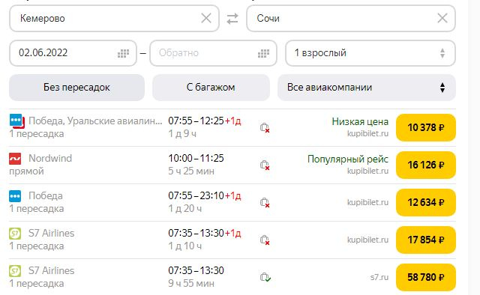
Task: Click S7 logo in 17 854 ₽ row
Action: point(15,234)
